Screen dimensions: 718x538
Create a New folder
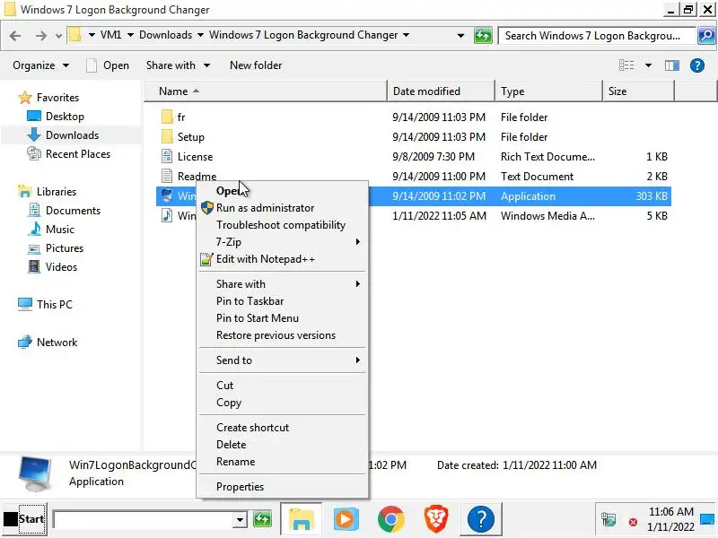(256, 65)
